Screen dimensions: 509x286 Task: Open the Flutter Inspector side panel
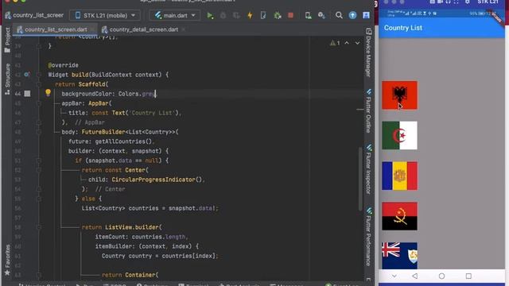click(368, 169)
